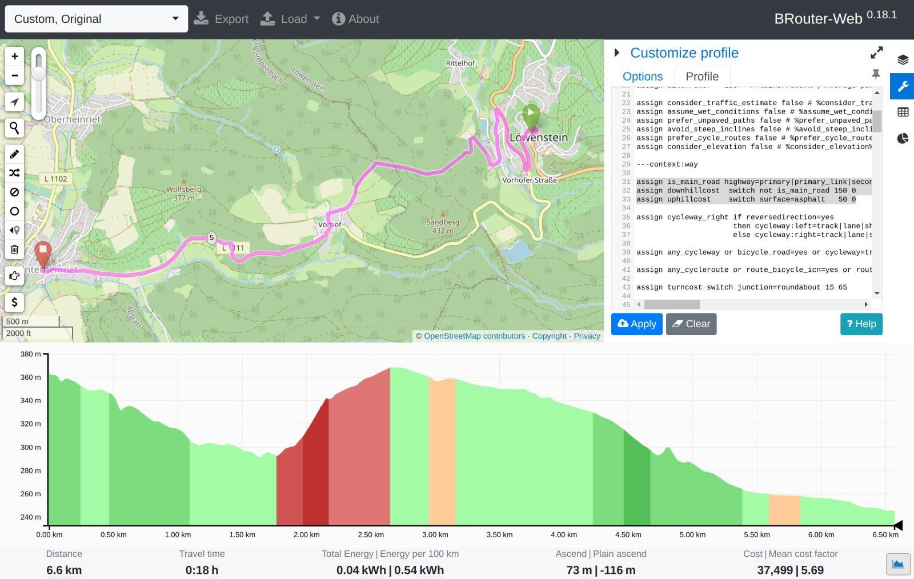Image resolution: width=914 pixels, height=579 pixels.
Task: Place cursor on uphillcost line 33
Action: tap(746, 199)
